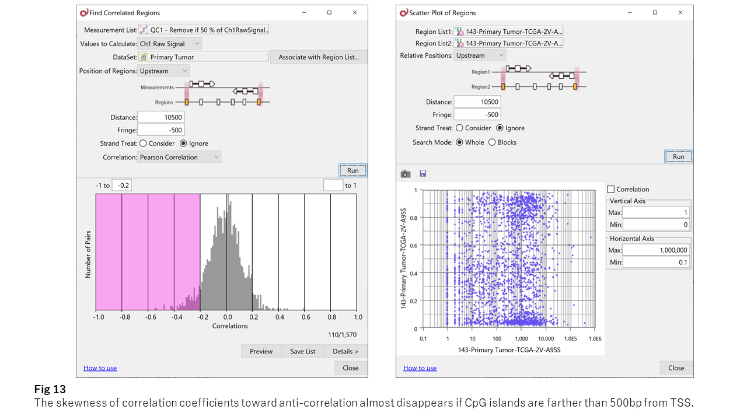Click the Find Correlated Regions window logo
The width and height of the screenshot is (747, 420).
coord(84,12)
